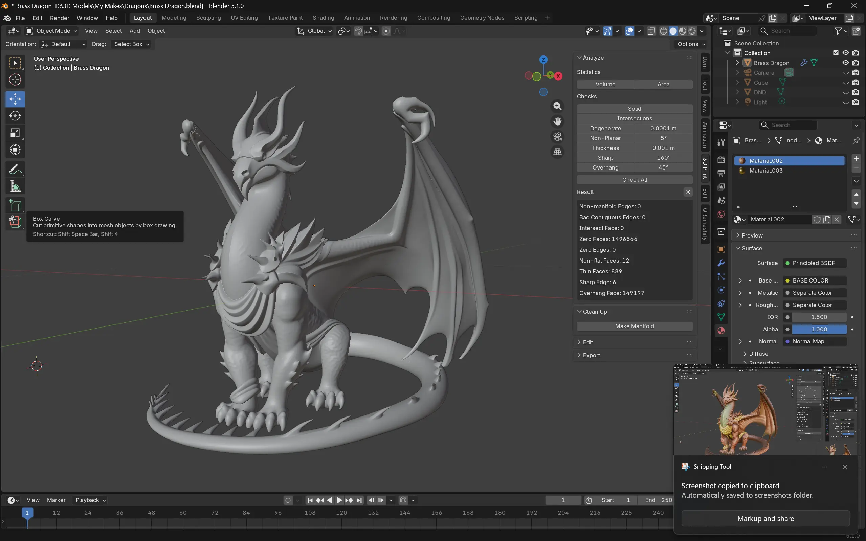The height and width of the screenshot is (541, 866).
Task: Switch to Material Preview shading
Action: tap(683, 31)
